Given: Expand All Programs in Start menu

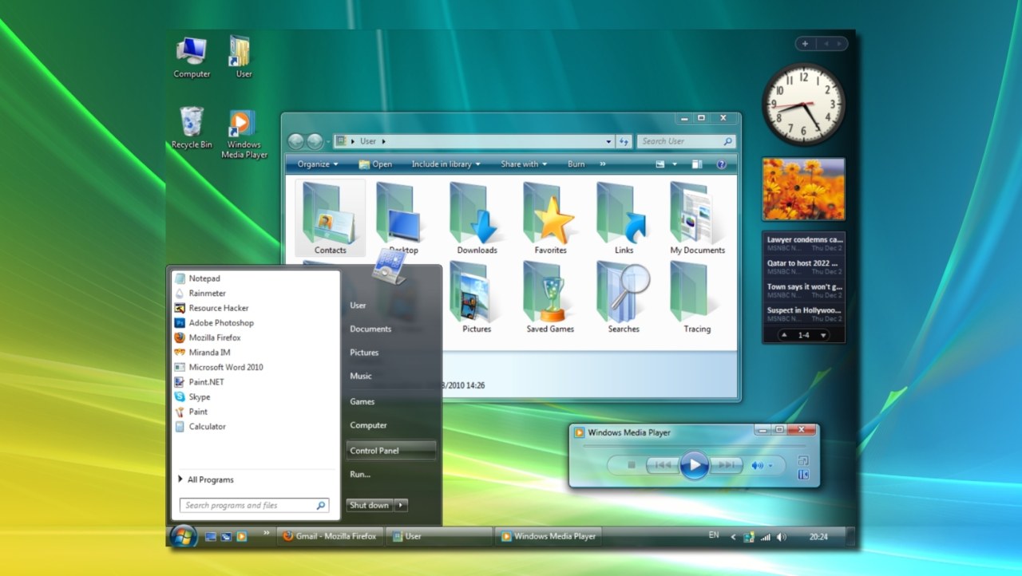Looking at the screenshot, I should (206, 479).
